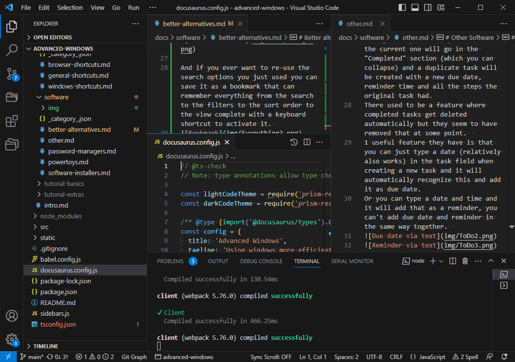The image size is (515, 362).
Task: Open notifications bell in status bar
Action: [505, 357]
